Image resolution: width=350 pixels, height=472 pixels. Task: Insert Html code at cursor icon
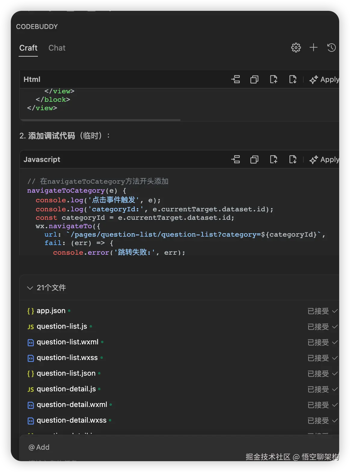point(235,79)
